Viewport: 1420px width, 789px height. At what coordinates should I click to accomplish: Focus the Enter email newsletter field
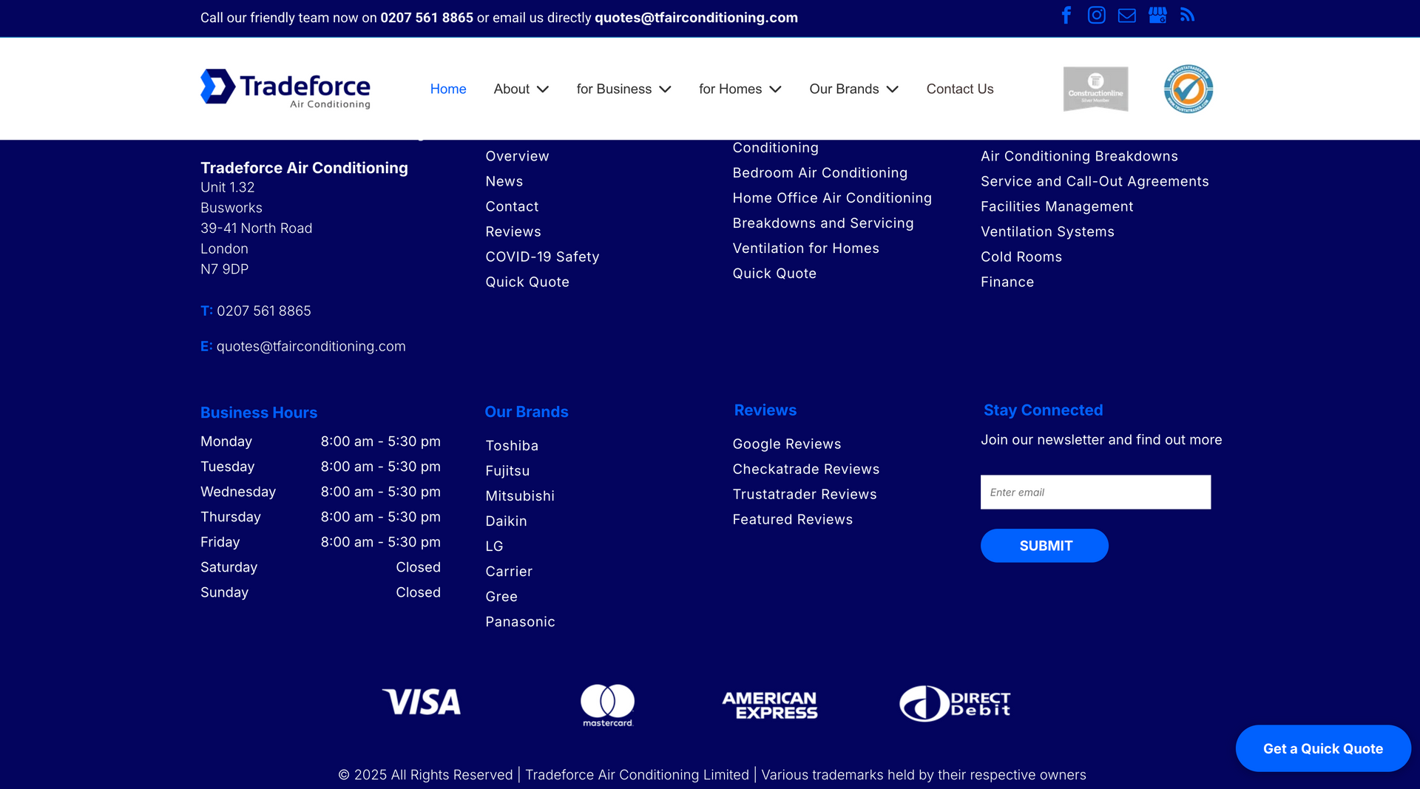(1095, 492)
